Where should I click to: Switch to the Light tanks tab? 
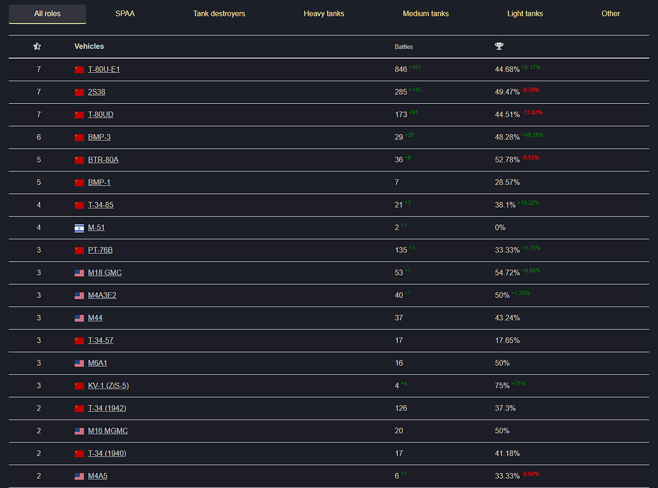(x=525, y=14)
